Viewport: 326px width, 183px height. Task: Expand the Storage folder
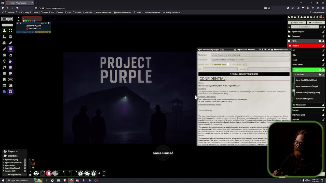[308, 110]
